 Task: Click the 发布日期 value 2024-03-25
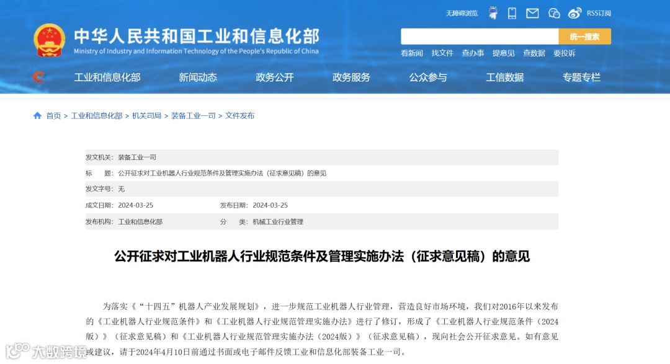pyautogui.click(x=270, y=205)
